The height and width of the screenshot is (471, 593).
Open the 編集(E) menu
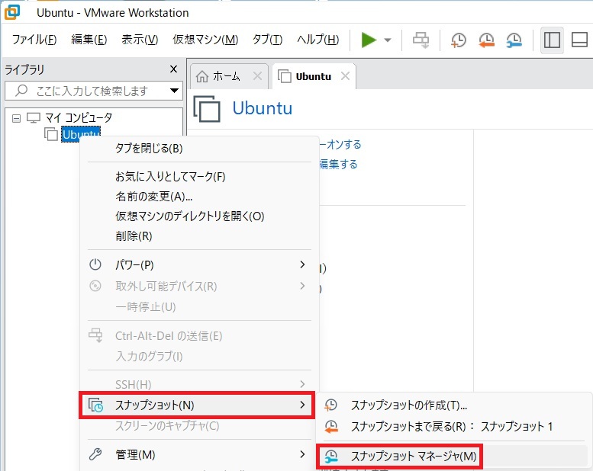point(89,40)
